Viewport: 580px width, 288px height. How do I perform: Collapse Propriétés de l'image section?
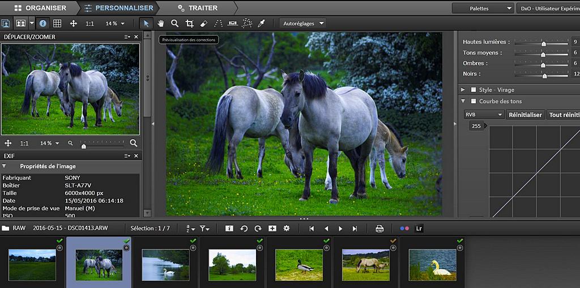point(4,167)
